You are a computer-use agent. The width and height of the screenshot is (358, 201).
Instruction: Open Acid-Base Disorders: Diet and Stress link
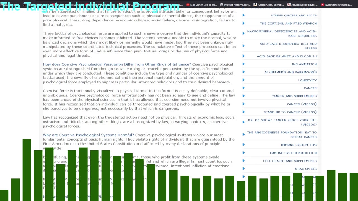tap(288, 46)
